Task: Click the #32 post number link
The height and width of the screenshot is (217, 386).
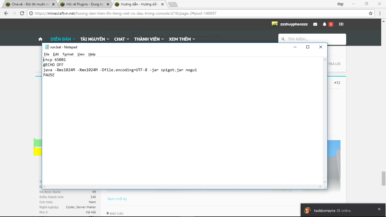Action: [337, 83]
